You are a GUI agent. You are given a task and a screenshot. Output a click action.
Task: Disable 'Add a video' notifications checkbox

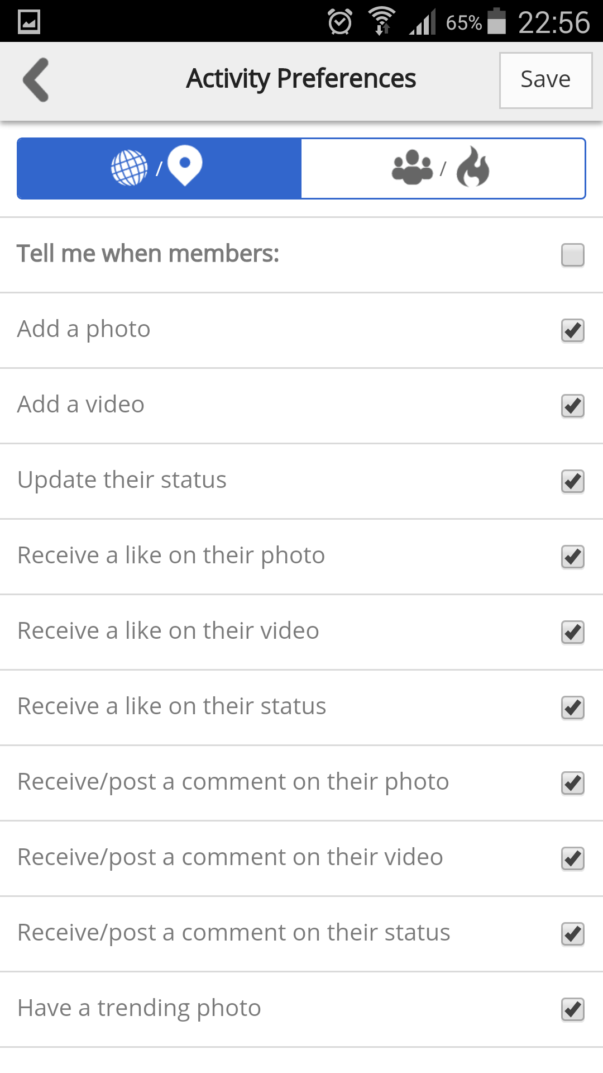click(572, 406)
